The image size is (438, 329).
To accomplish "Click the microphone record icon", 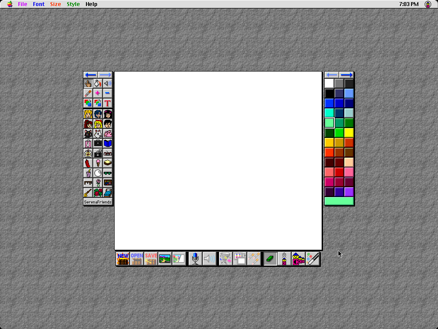I will (195, 258).
